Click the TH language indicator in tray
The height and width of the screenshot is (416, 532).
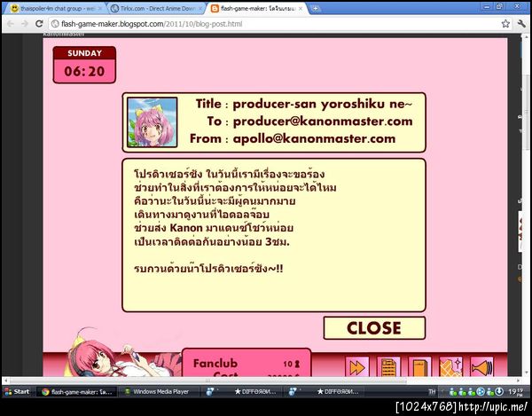point(432,392)
